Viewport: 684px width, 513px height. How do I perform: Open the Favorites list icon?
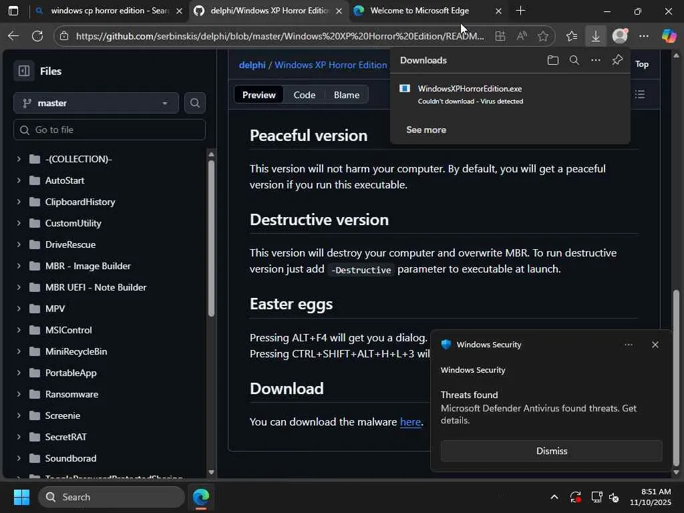click(x=572, y=36)
